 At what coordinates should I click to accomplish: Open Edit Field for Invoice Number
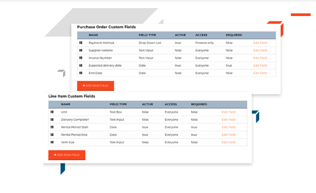tap(260, 58)
